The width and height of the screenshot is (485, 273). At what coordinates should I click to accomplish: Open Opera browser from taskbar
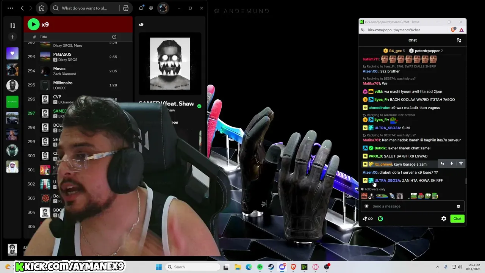click(x=316, y=267)
